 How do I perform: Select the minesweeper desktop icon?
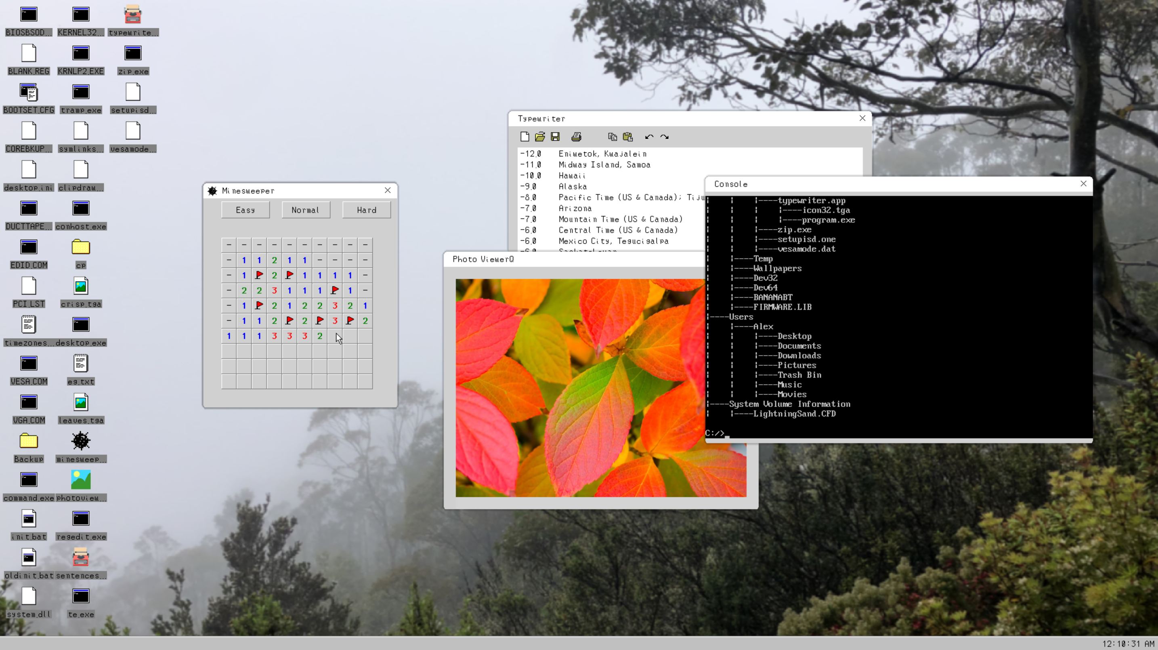(81, 442)
